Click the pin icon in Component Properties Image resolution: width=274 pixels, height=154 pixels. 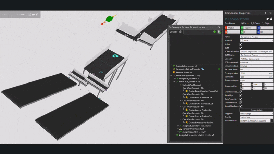point(266,13)
